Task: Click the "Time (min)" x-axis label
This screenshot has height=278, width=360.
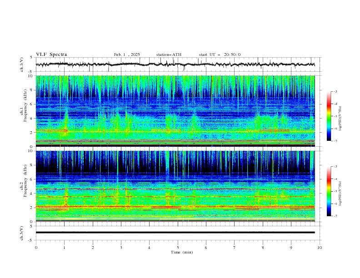Action: [182, 252]
